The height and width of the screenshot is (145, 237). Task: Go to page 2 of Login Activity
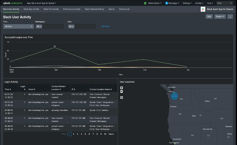tap(74, 134)
